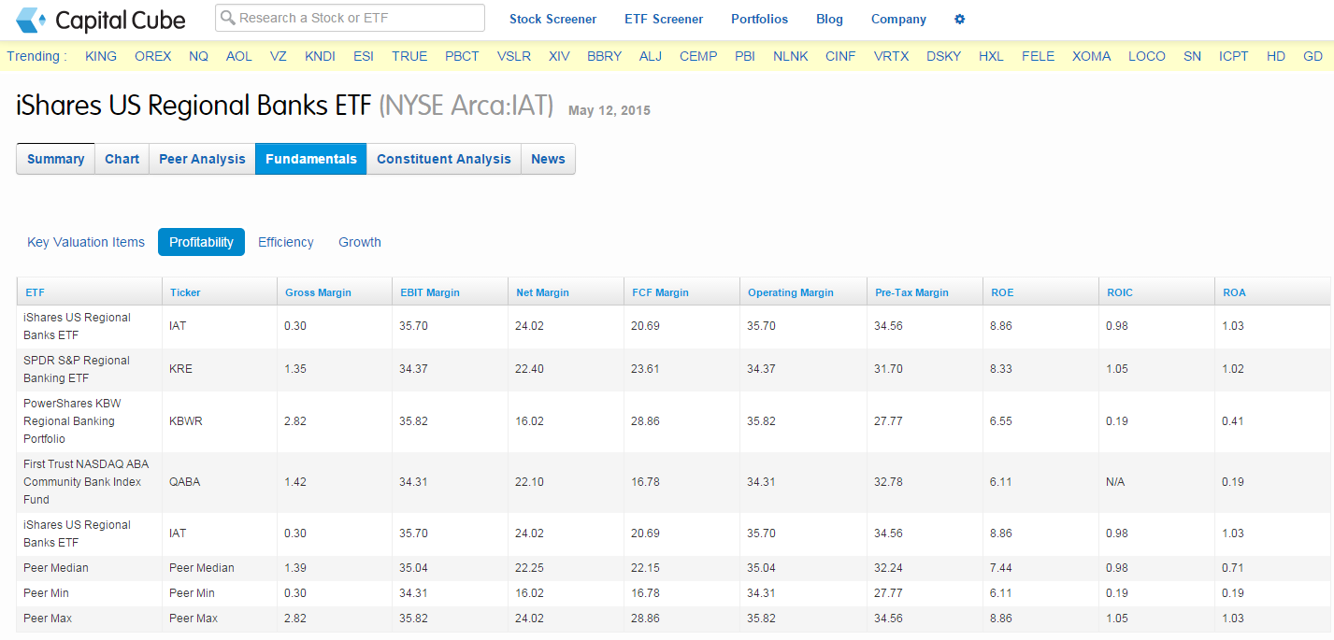Open Blog in top navigation
This screenshot has height=640, width=1334.
tap(829, 19)
